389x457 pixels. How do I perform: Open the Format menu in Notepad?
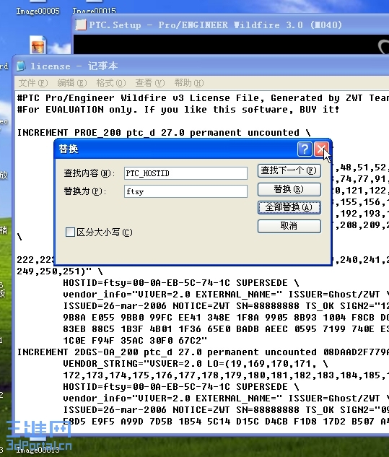[111, 83]
